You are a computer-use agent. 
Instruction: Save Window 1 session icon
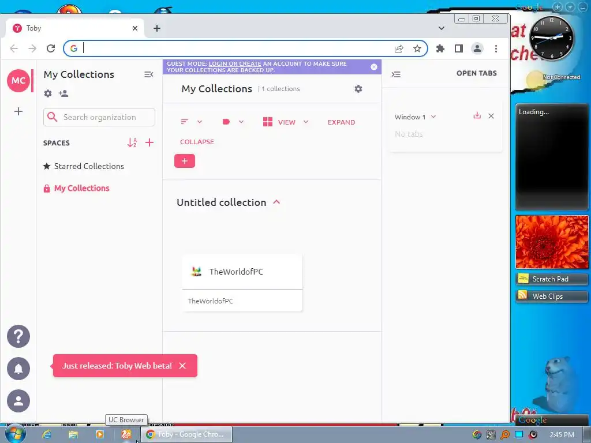tap(477, 115)
